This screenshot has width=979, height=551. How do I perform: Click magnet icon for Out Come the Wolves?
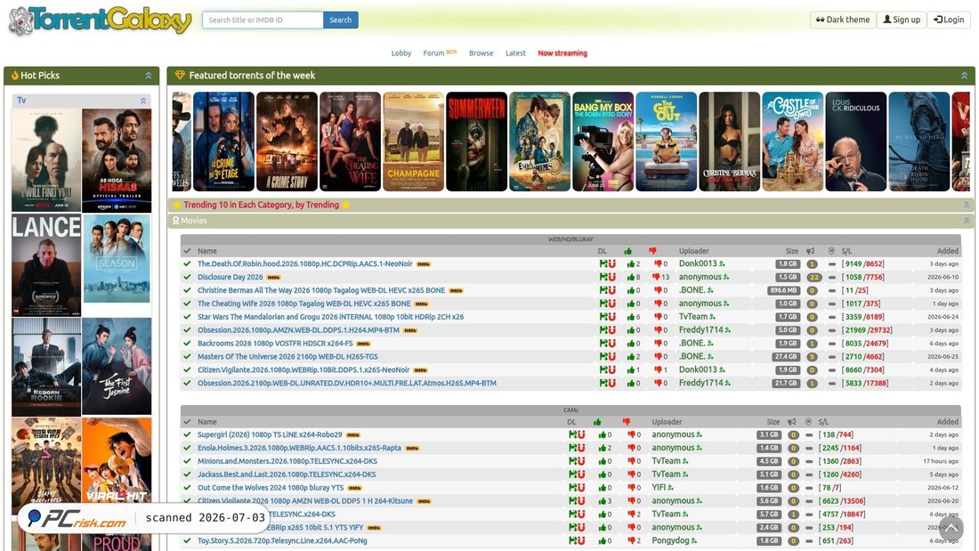[x=581, y=487]
